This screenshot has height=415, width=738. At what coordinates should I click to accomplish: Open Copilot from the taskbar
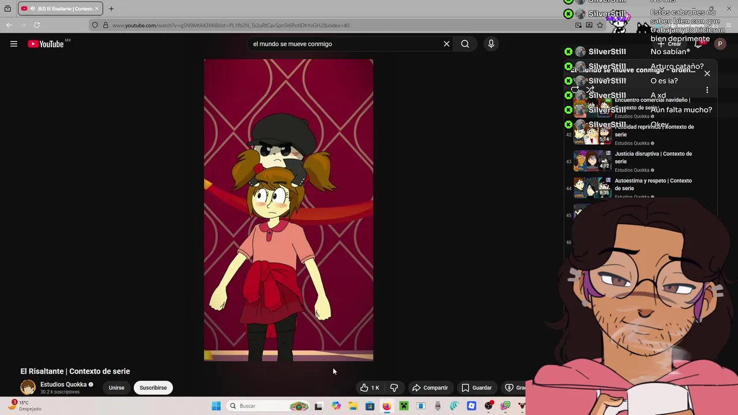tap(336, 406)
